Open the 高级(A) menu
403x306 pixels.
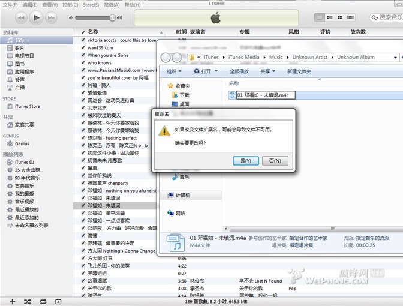tap(112, 5)
